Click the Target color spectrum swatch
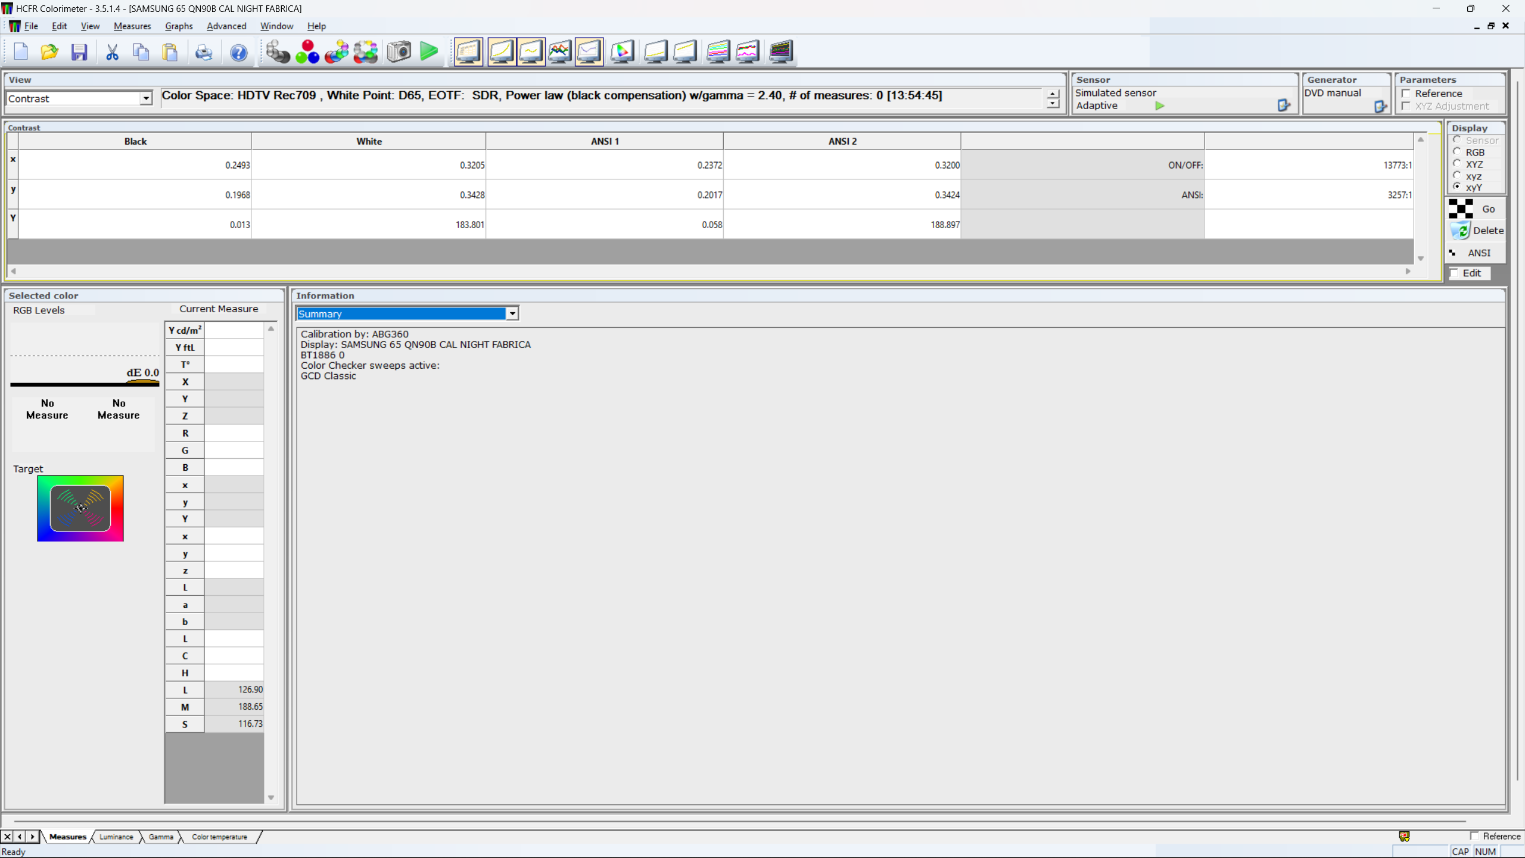The width and height of the screenshot is (1525, 858). coord(80,508)
